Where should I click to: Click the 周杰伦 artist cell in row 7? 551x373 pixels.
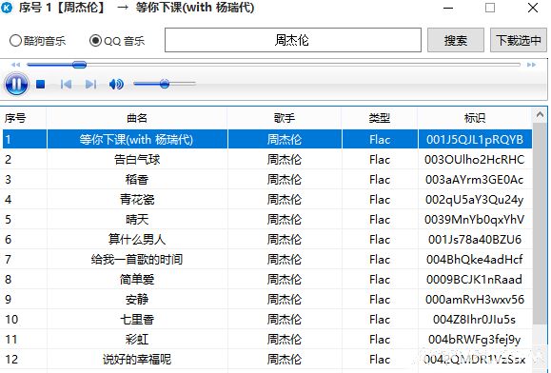285,260
